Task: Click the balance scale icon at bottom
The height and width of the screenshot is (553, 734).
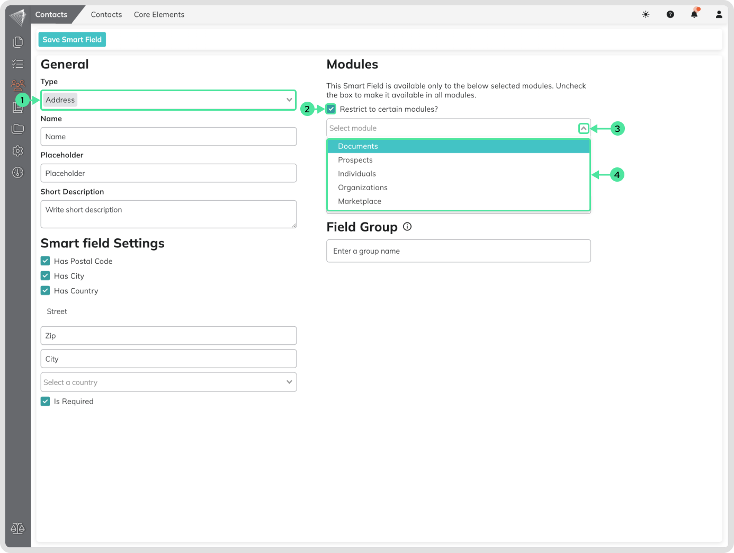Action: tap(17, 528)
